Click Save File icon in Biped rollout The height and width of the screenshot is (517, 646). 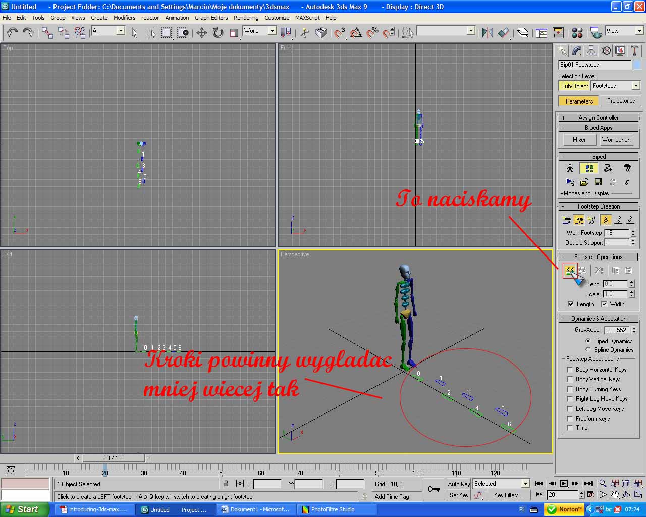[x=598, y=182]
